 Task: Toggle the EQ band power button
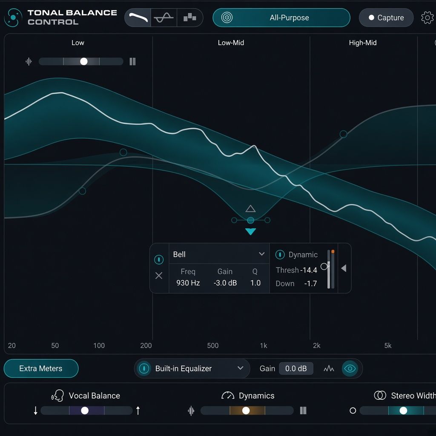(x=159, y=260)
